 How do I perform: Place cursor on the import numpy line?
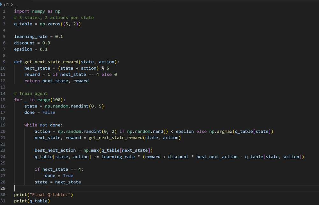coord(37,11)
